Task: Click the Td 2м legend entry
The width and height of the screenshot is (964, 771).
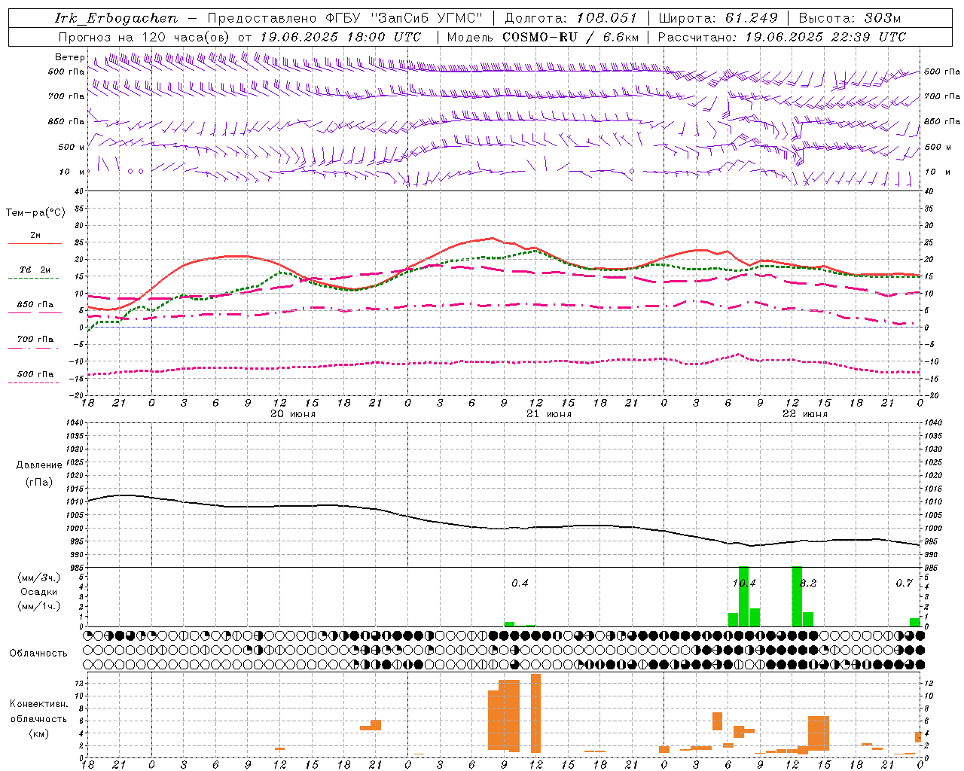Action: point(35,270)
